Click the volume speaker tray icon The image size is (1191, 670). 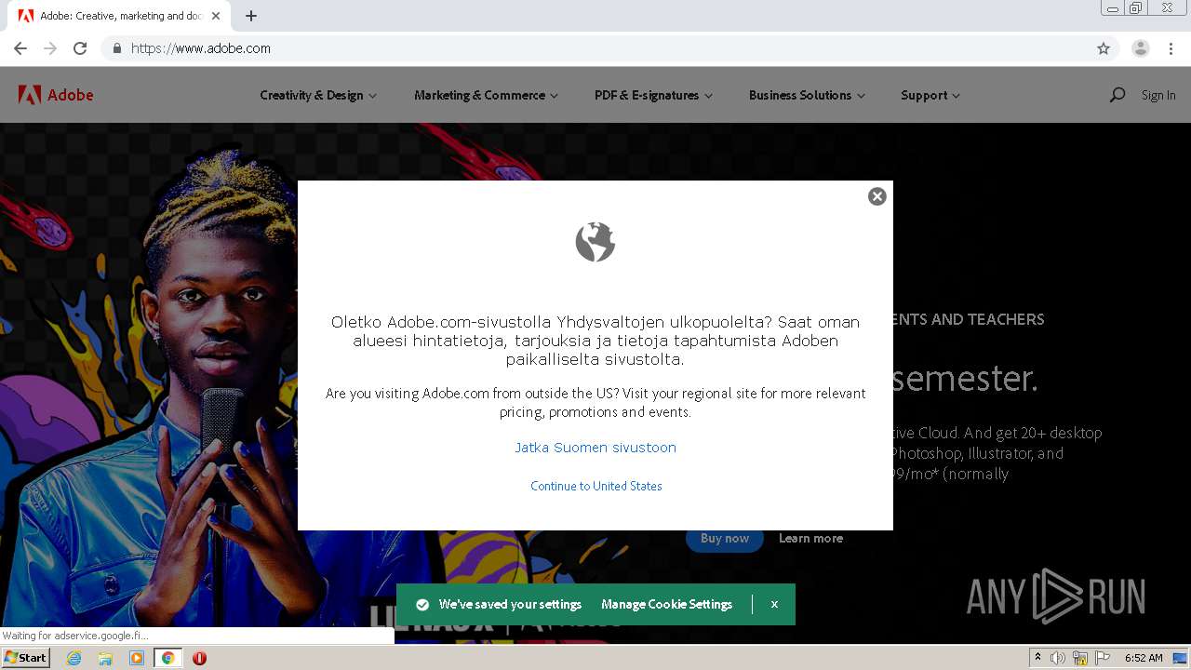(1058, 658)
